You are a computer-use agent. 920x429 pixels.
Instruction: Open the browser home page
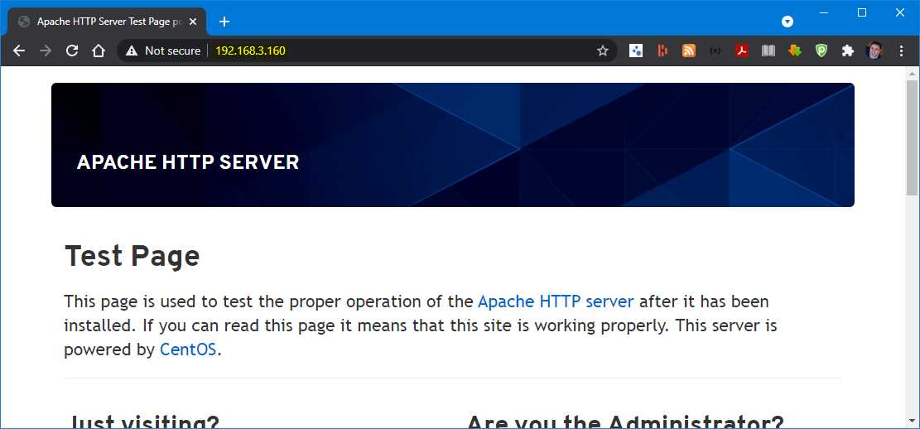[99, 51]
